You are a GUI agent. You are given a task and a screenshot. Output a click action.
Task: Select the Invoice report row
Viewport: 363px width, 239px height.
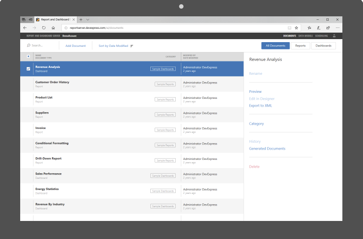pyautogui.click(x=132, y=130)
